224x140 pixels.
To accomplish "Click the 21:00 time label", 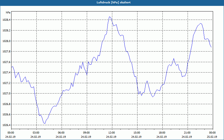I will (188, 133).
